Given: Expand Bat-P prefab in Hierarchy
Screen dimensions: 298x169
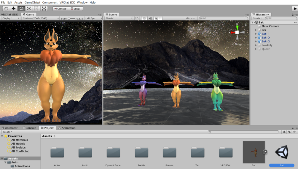Looking at the screenshot, I should point(256,34).
